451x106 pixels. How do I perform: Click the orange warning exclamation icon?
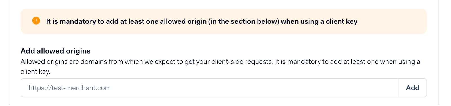click(36, 21)
